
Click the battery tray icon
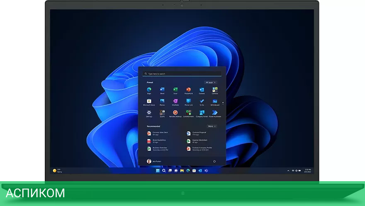(x=299, y=171)
